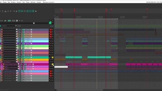Toggle the grid lines icon in the toolbar

30,11
